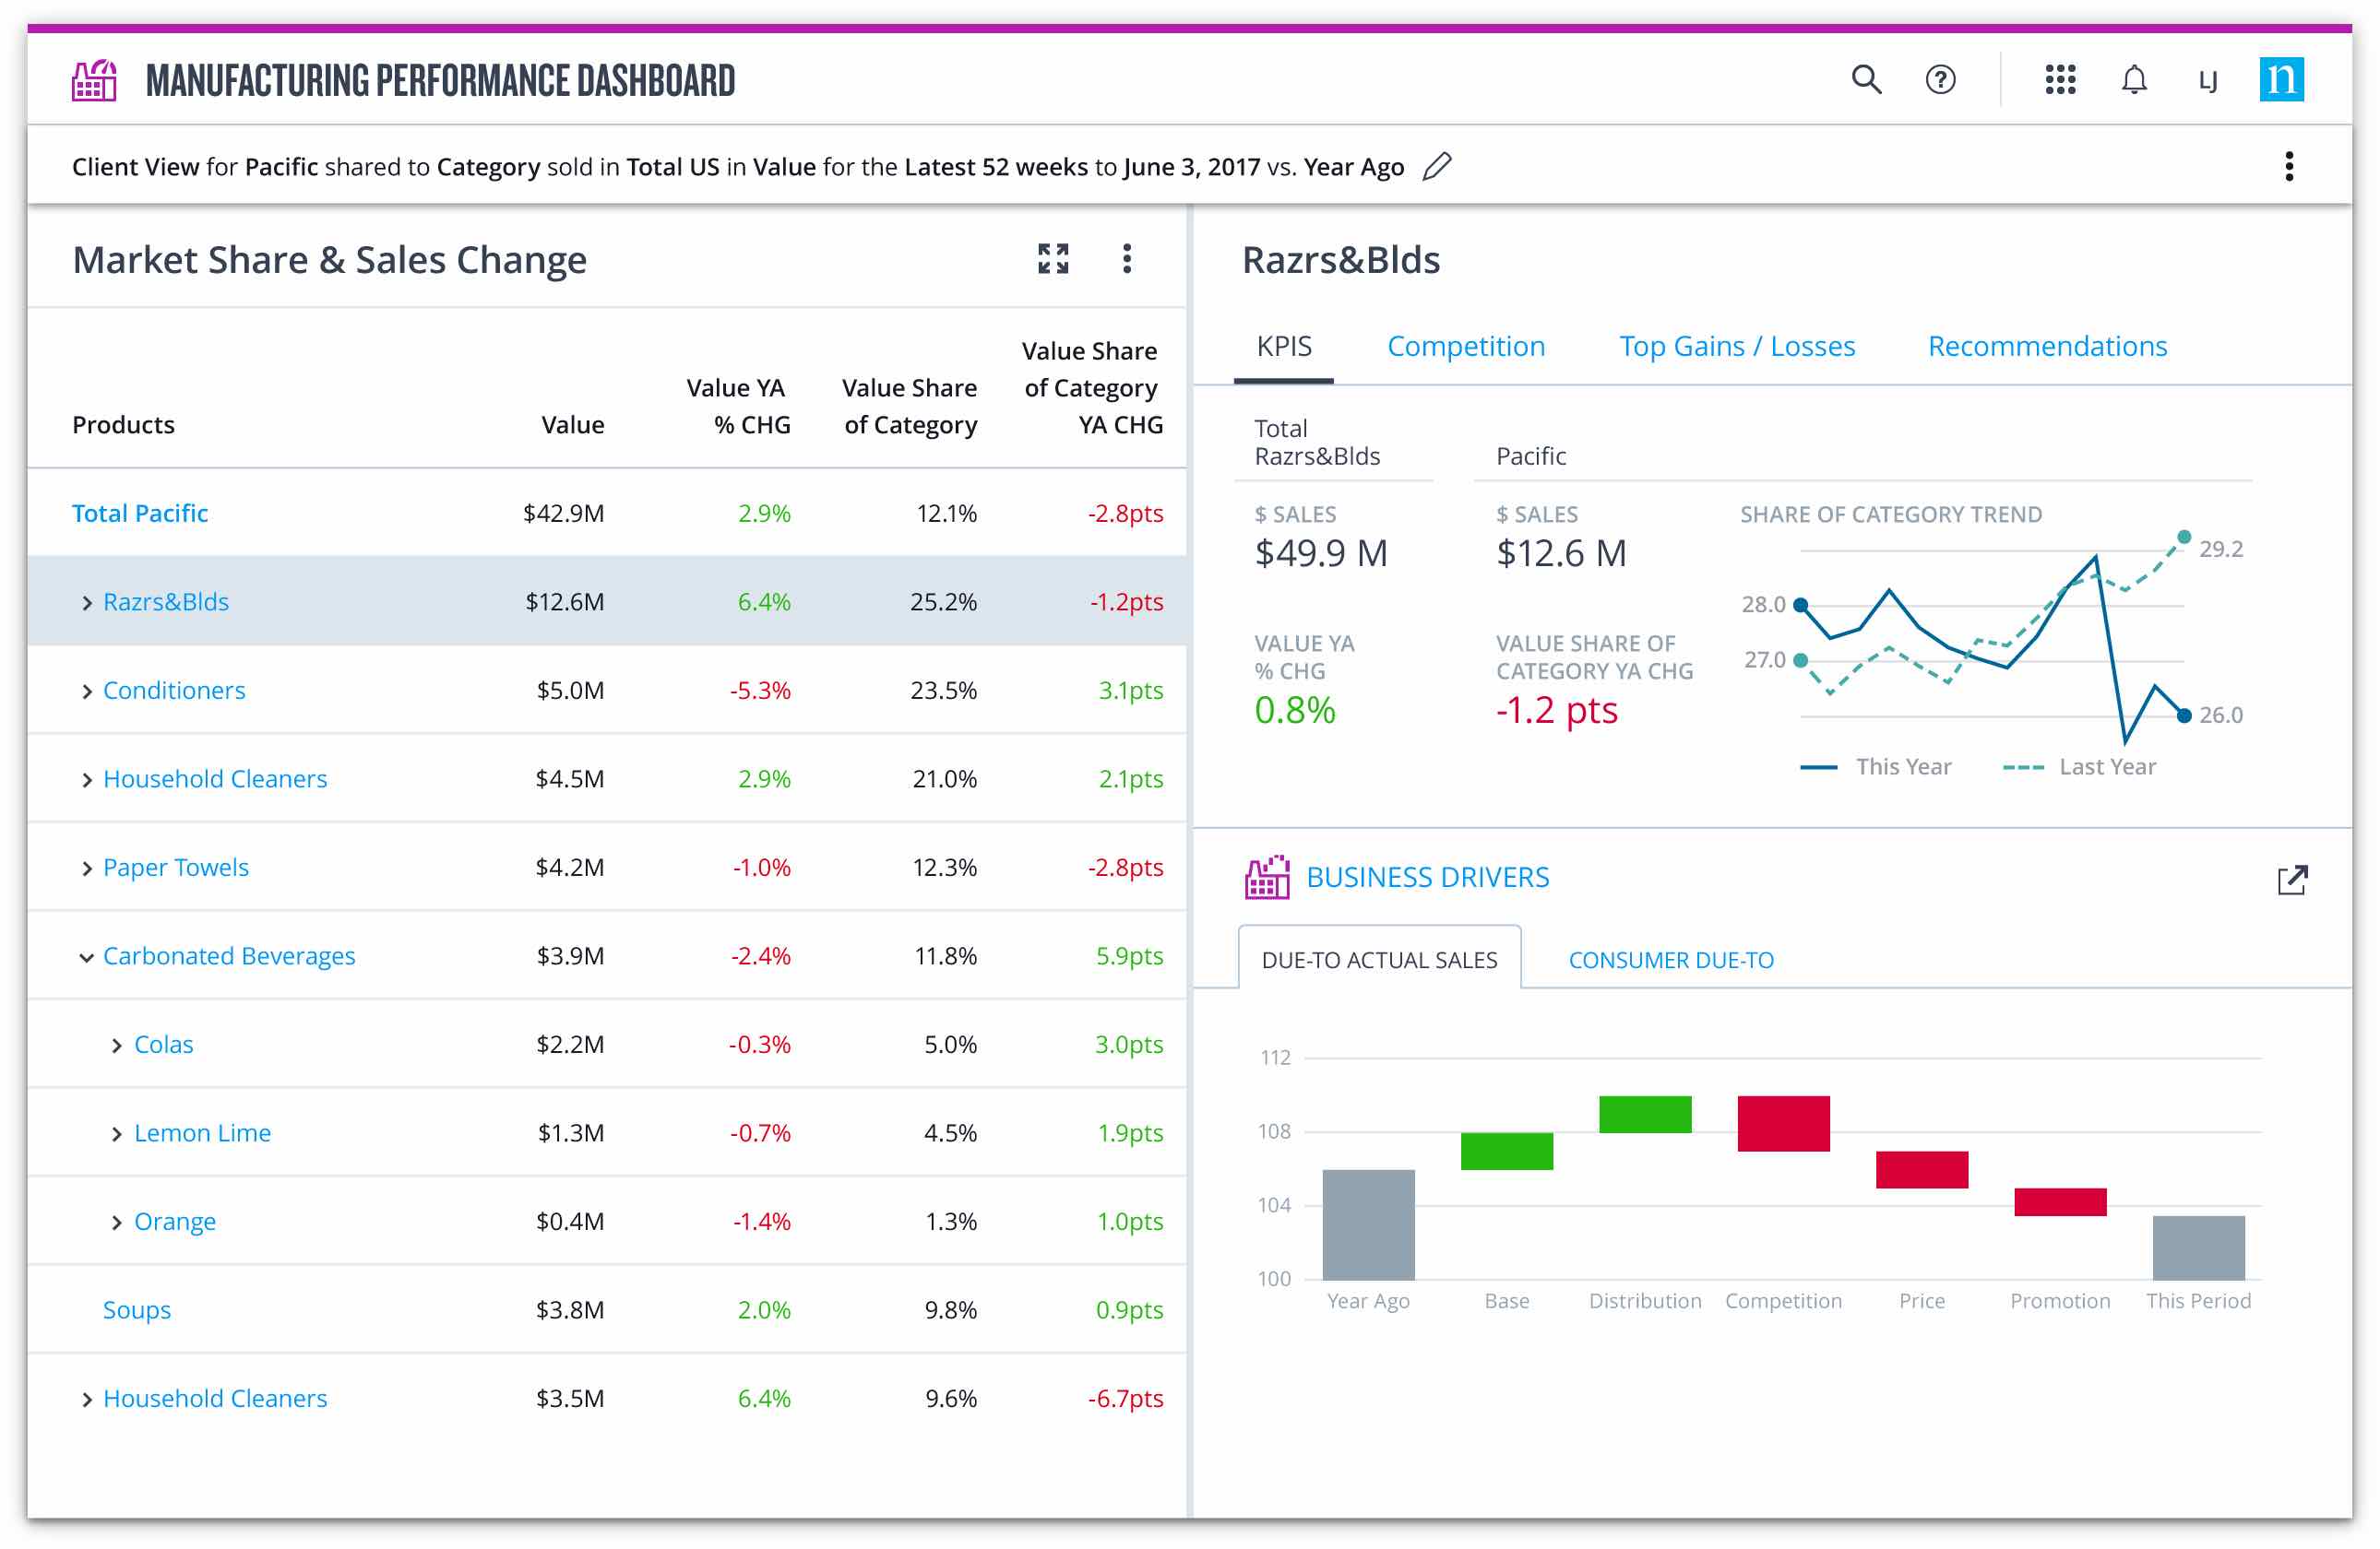Click the Nielsen logo tile
2380x1549 pixels.
click(2281, 79)
